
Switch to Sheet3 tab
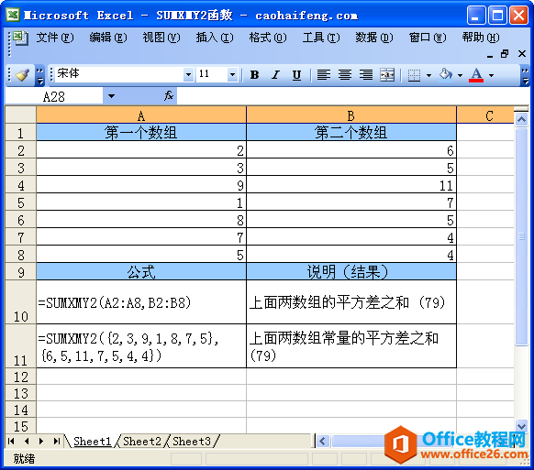point(192,441)
